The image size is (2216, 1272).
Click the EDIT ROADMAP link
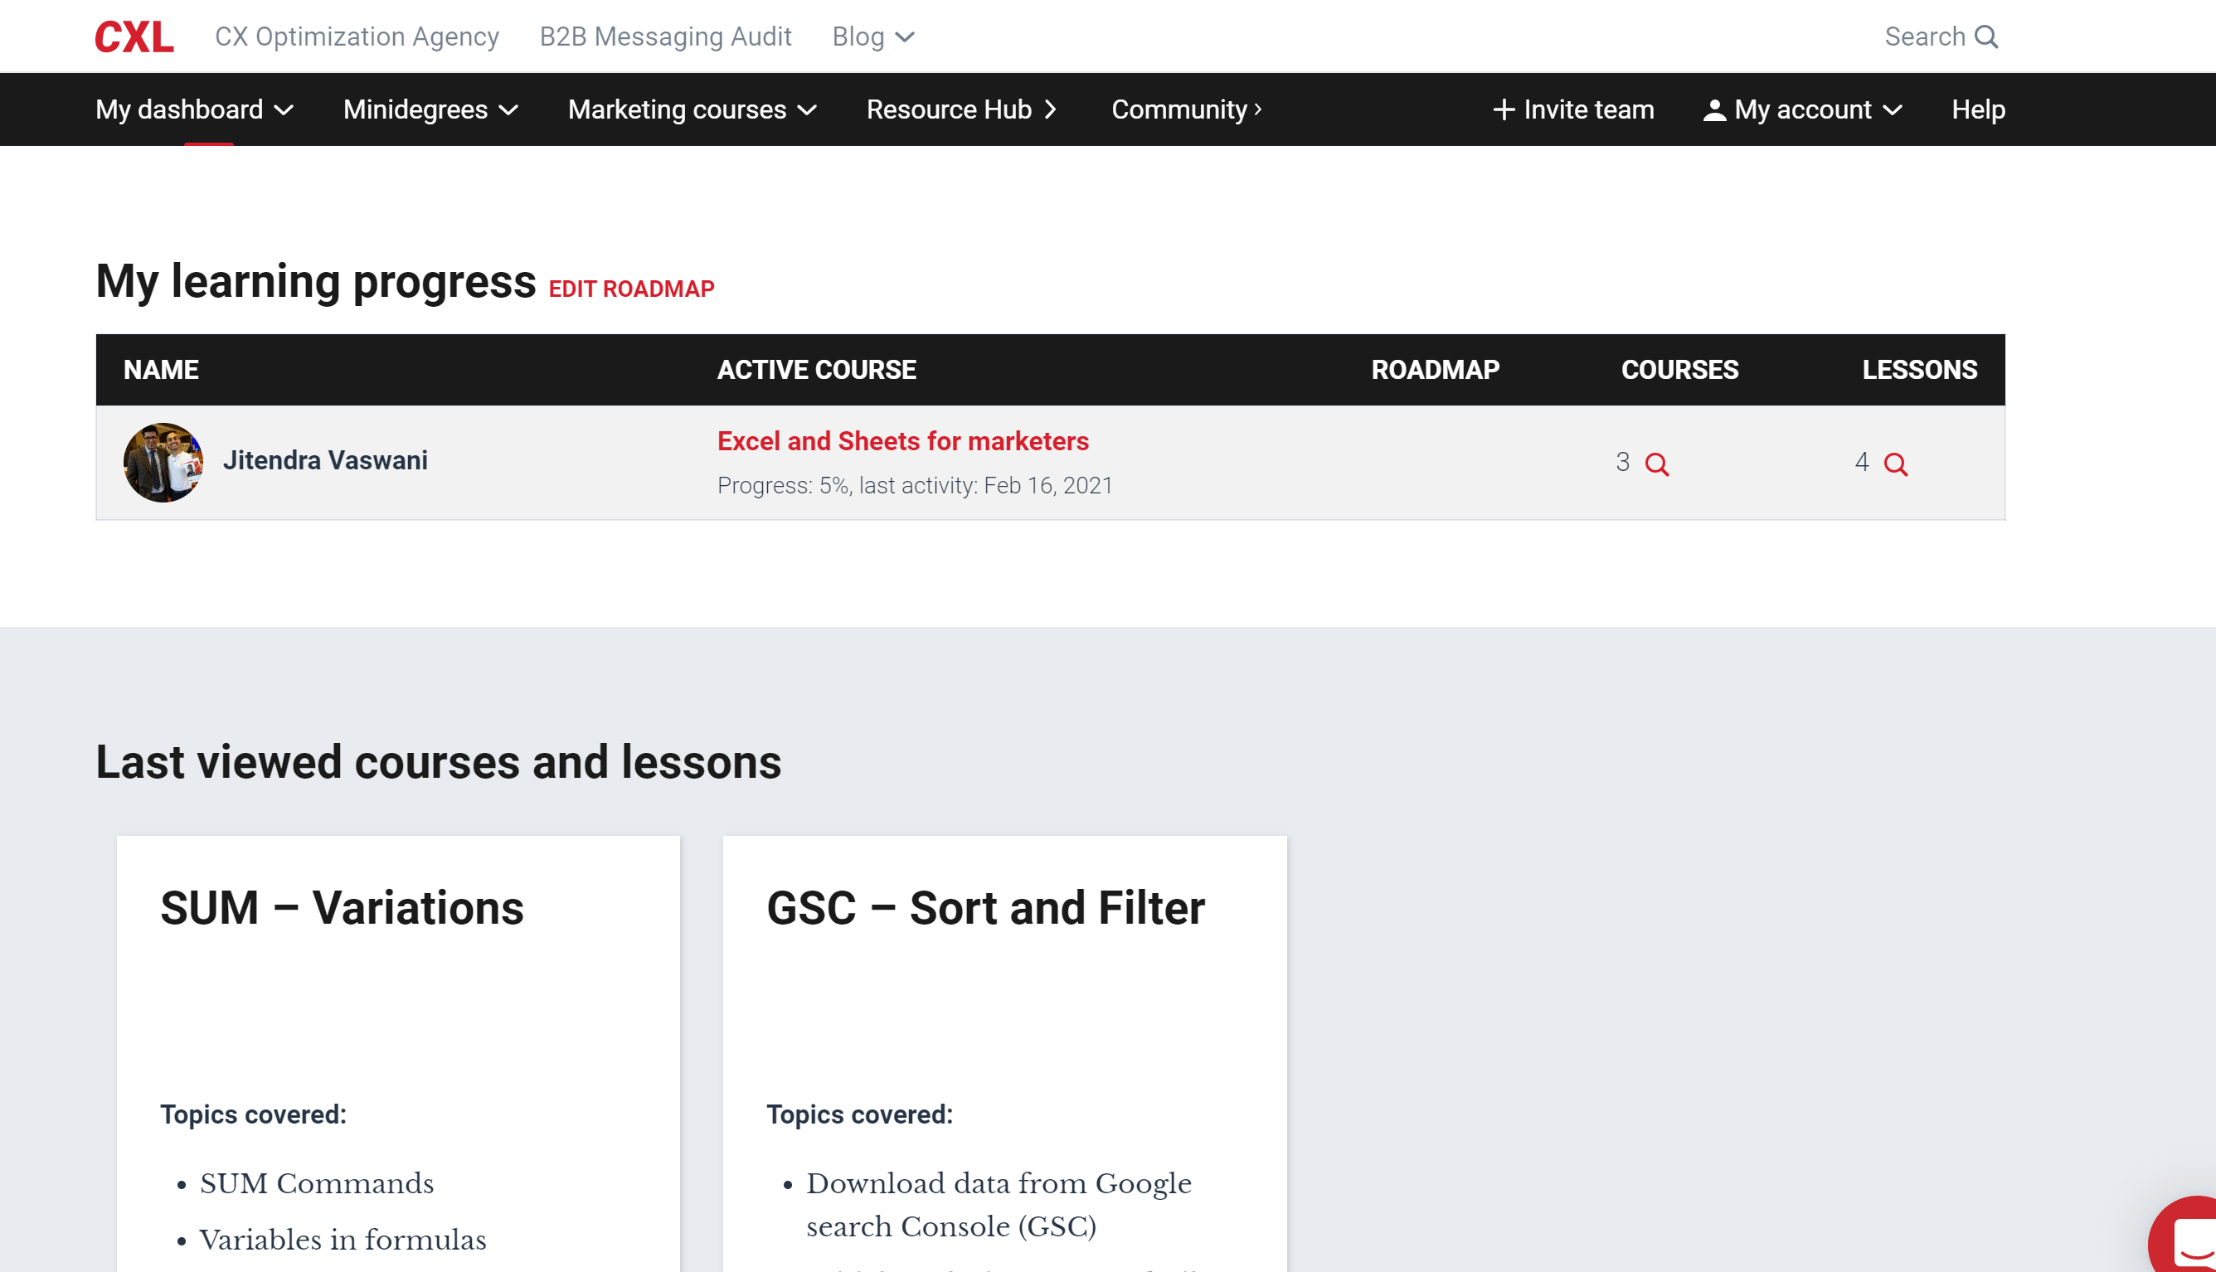coord(630,289)
